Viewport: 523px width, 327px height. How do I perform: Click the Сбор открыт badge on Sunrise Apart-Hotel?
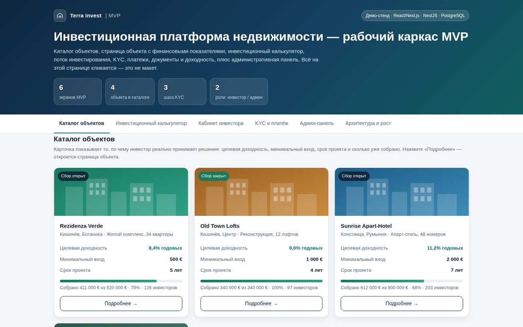[354, 176]
